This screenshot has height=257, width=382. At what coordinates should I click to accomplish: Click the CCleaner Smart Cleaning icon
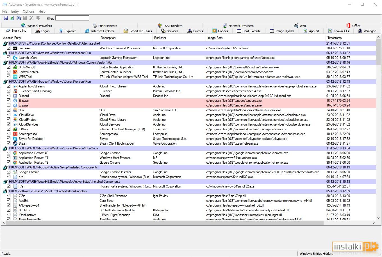pos(15,91)
